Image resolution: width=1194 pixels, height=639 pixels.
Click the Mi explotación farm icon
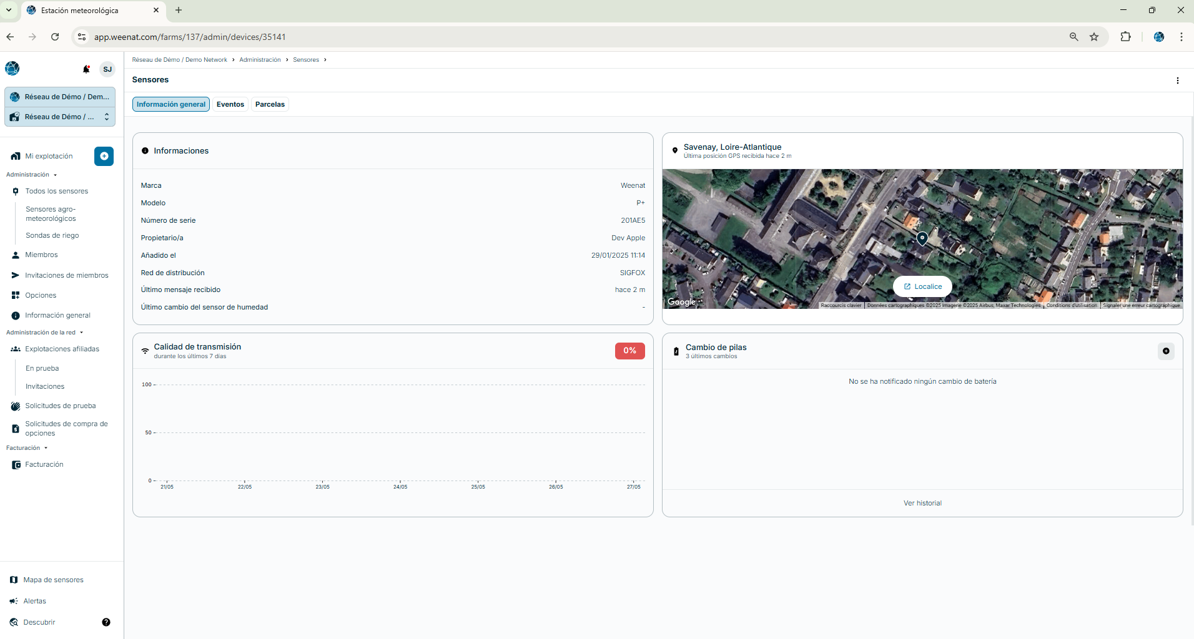(16, 156)
